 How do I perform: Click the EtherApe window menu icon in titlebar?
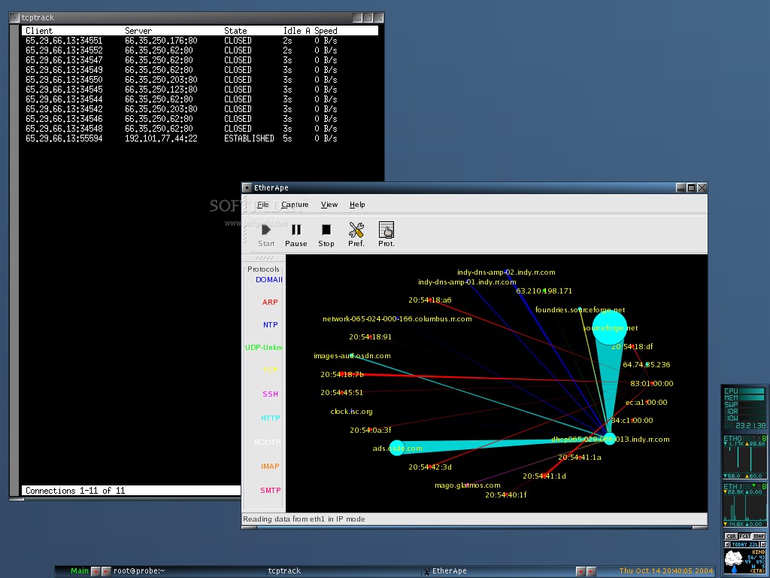(247, 187)
